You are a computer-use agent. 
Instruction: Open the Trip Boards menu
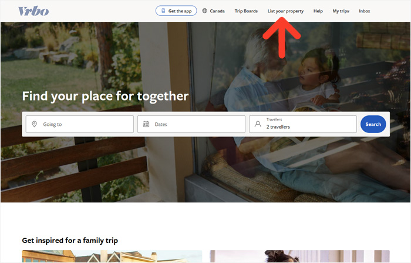point(246,11)
